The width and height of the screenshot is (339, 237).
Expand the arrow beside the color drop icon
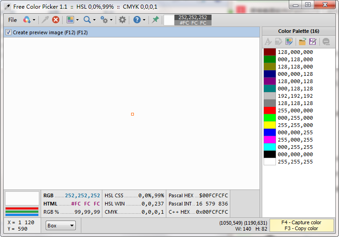point(34,20)
